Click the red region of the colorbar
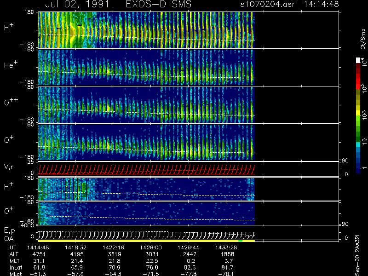This screenshot has width=368, height=276. coord(358,80)
